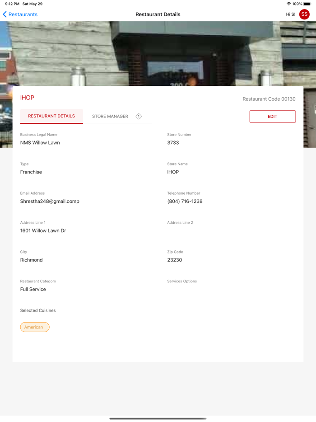Click the Full Service category value

coord(33,289)
